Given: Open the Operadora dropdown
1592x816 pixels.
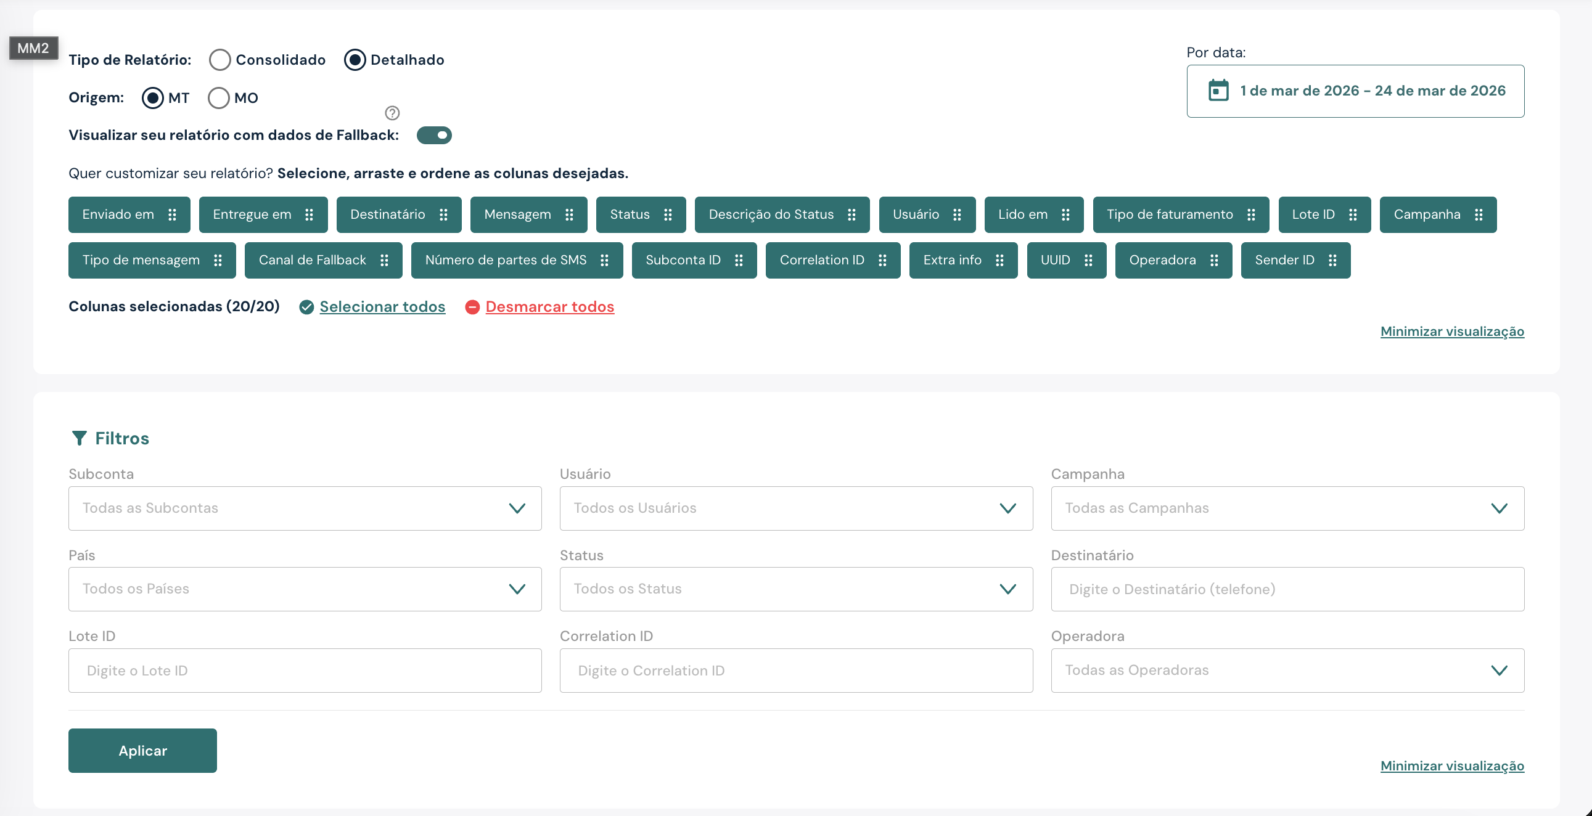Looking at the screenshot, I should (1287, 669).
